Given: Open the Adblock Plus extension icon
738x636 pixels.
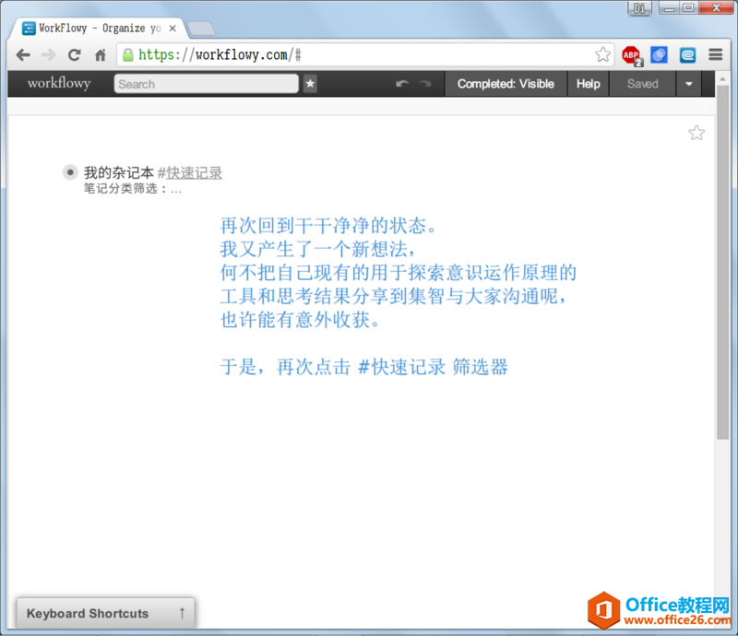Looking at the screenshot, I should pos(632,55).
